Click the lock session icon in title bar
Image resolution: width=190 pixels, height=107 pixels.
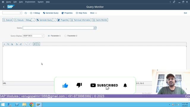click(x=174, y=2)
